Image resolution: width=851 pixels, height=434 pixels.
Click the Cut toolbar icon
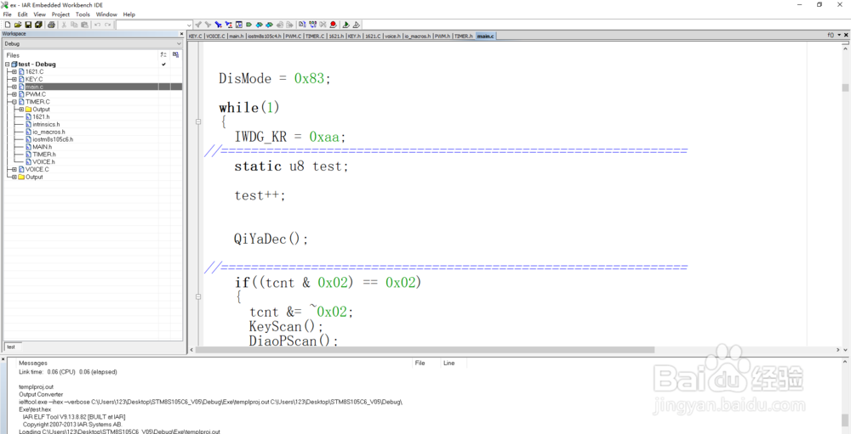tap(64, 25)
